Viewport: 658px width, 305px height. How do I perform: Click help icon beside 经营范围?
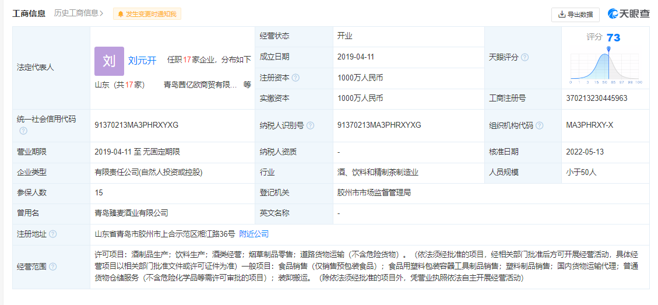[53, 267]
